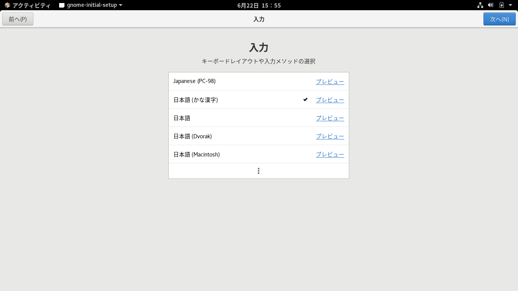Proceed with the 次へ(N) button
518x291 pixels.
click(499, 19)
